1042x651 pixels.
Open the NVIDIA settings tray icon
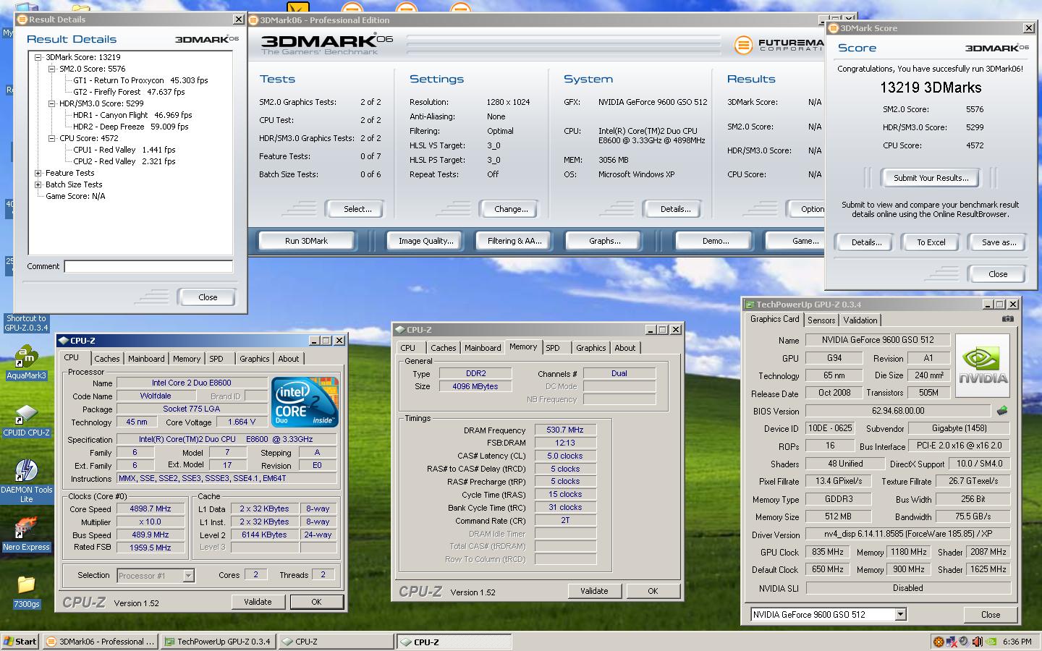[x=990, y=642]
